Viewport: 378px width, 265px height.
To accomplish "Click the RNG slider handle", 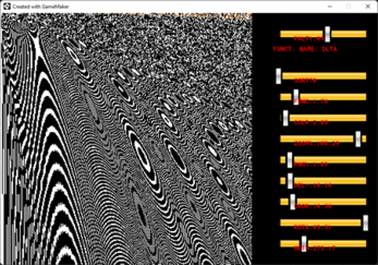I will 290,160.
